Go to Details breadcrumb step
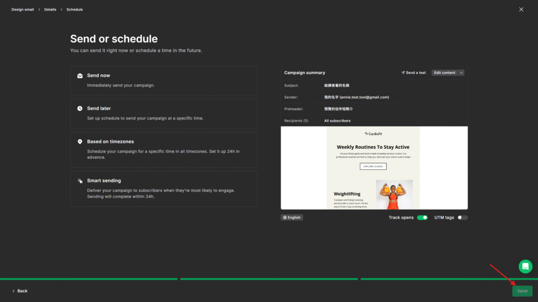538x302 pixels. pyautogui.click(x=50, y=9)
